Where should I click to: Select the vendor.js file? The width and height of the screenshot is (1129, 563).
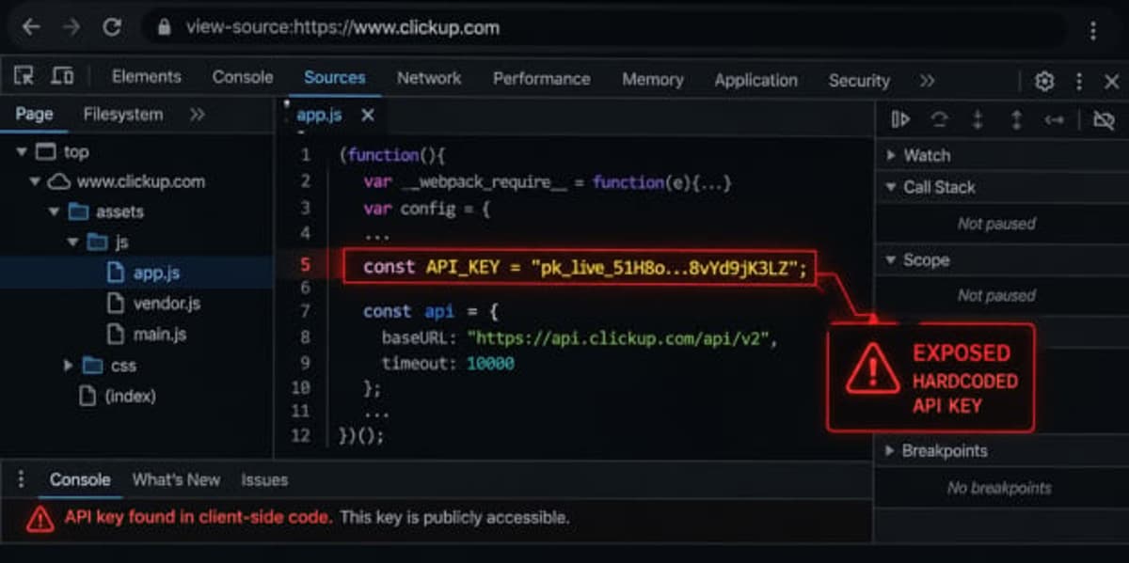[x=167, y=304]
